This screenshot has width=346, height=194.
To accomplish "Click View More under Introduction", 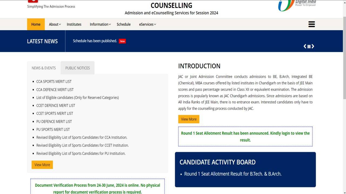I will point(189,119).
